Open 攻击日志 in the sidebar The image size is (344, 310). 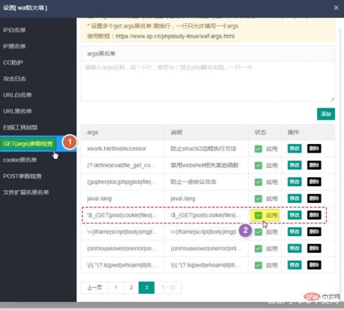pyautogui.click(x=14, y=78)
